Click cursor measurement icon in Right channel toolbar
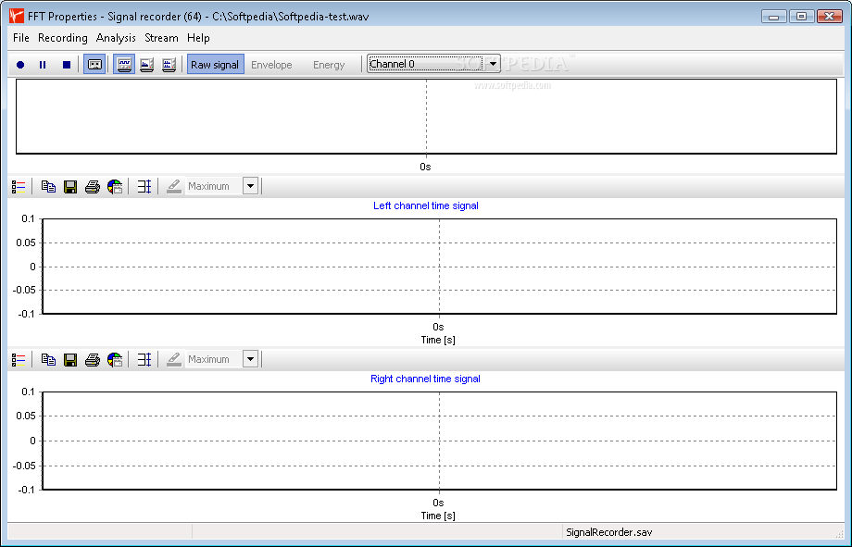852x547 pixels. click(x=144, y=360)
